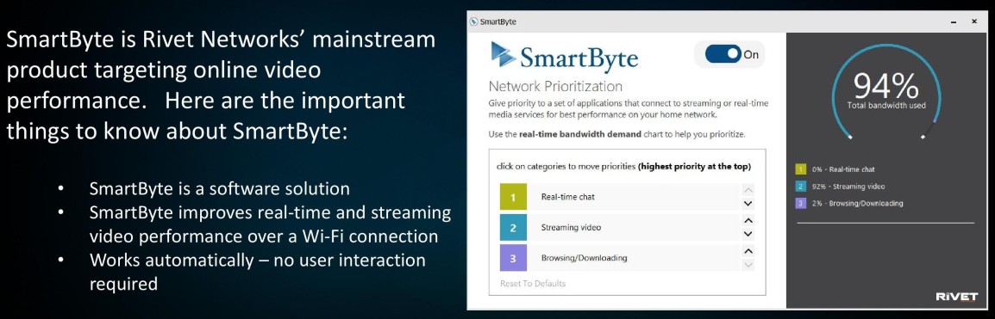
Task: Minimize the SmartByte window
Action: (x=953, y=21)
